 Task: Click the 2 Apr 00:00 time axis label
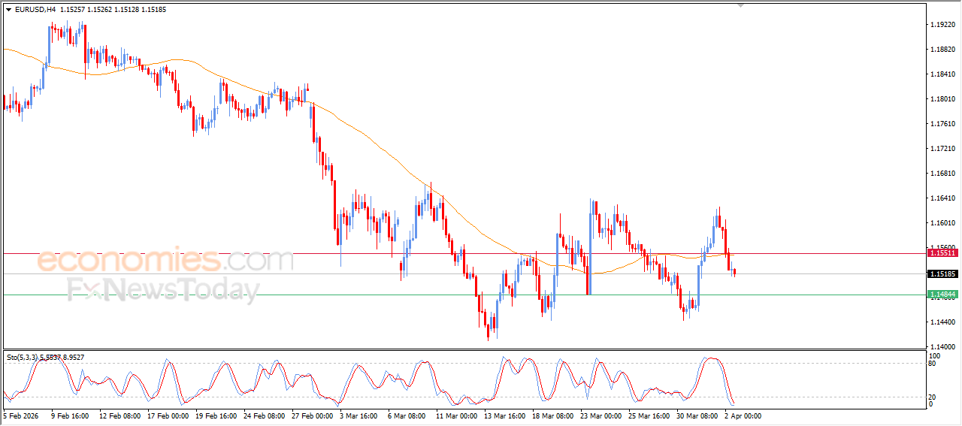(x=744, y=415)
